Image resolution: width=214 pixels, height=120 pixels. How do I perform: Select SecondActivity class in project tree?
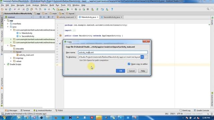[28, 36]
